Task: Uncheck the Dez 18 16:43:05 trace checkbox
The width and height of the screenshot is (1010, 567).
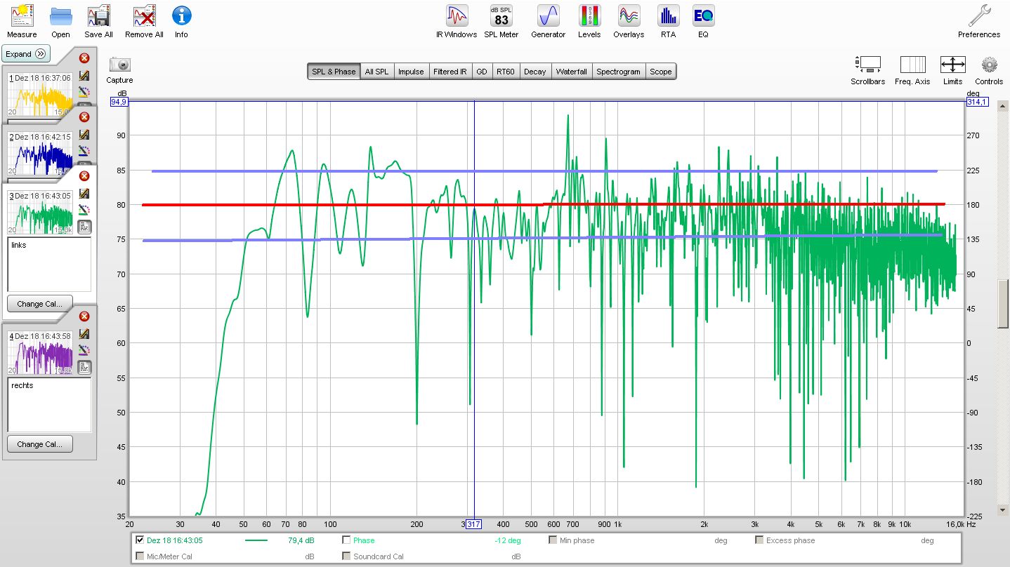Action: click(139, 540)
